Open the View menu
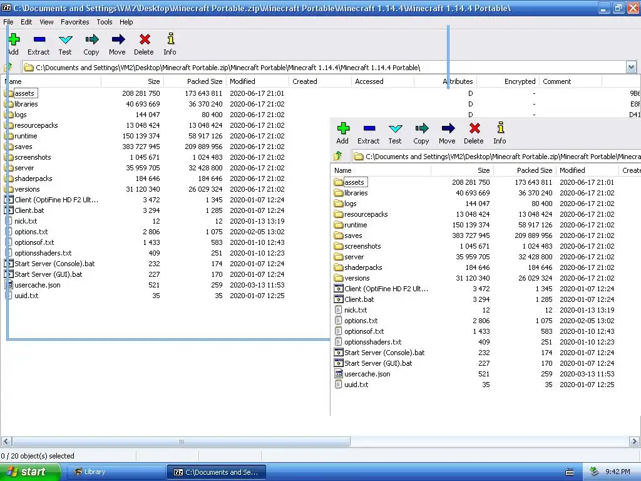 click(46, 22)
